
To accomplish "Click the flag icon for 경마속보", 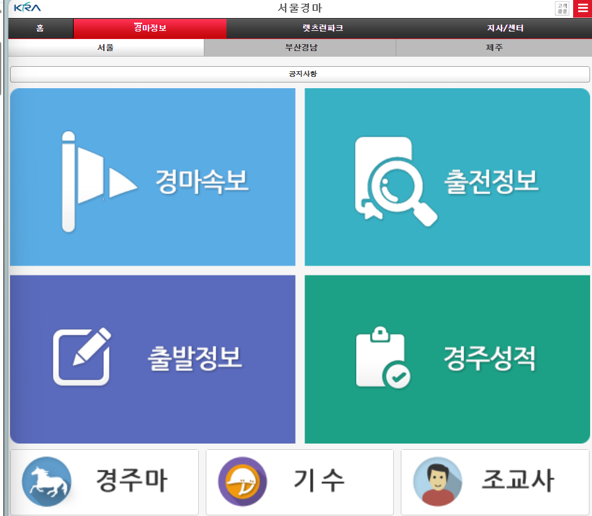I will [x=99, y=182].
